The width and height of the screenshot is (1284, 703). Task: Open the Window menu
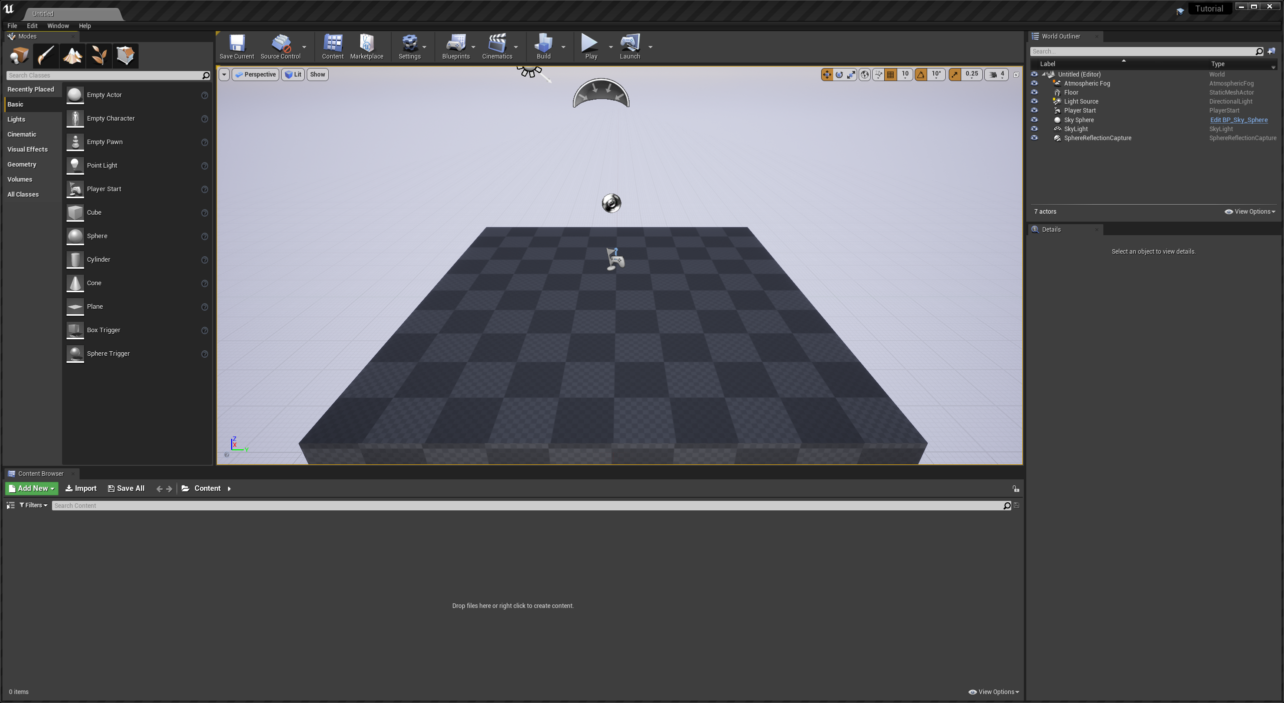coord(58,26)
